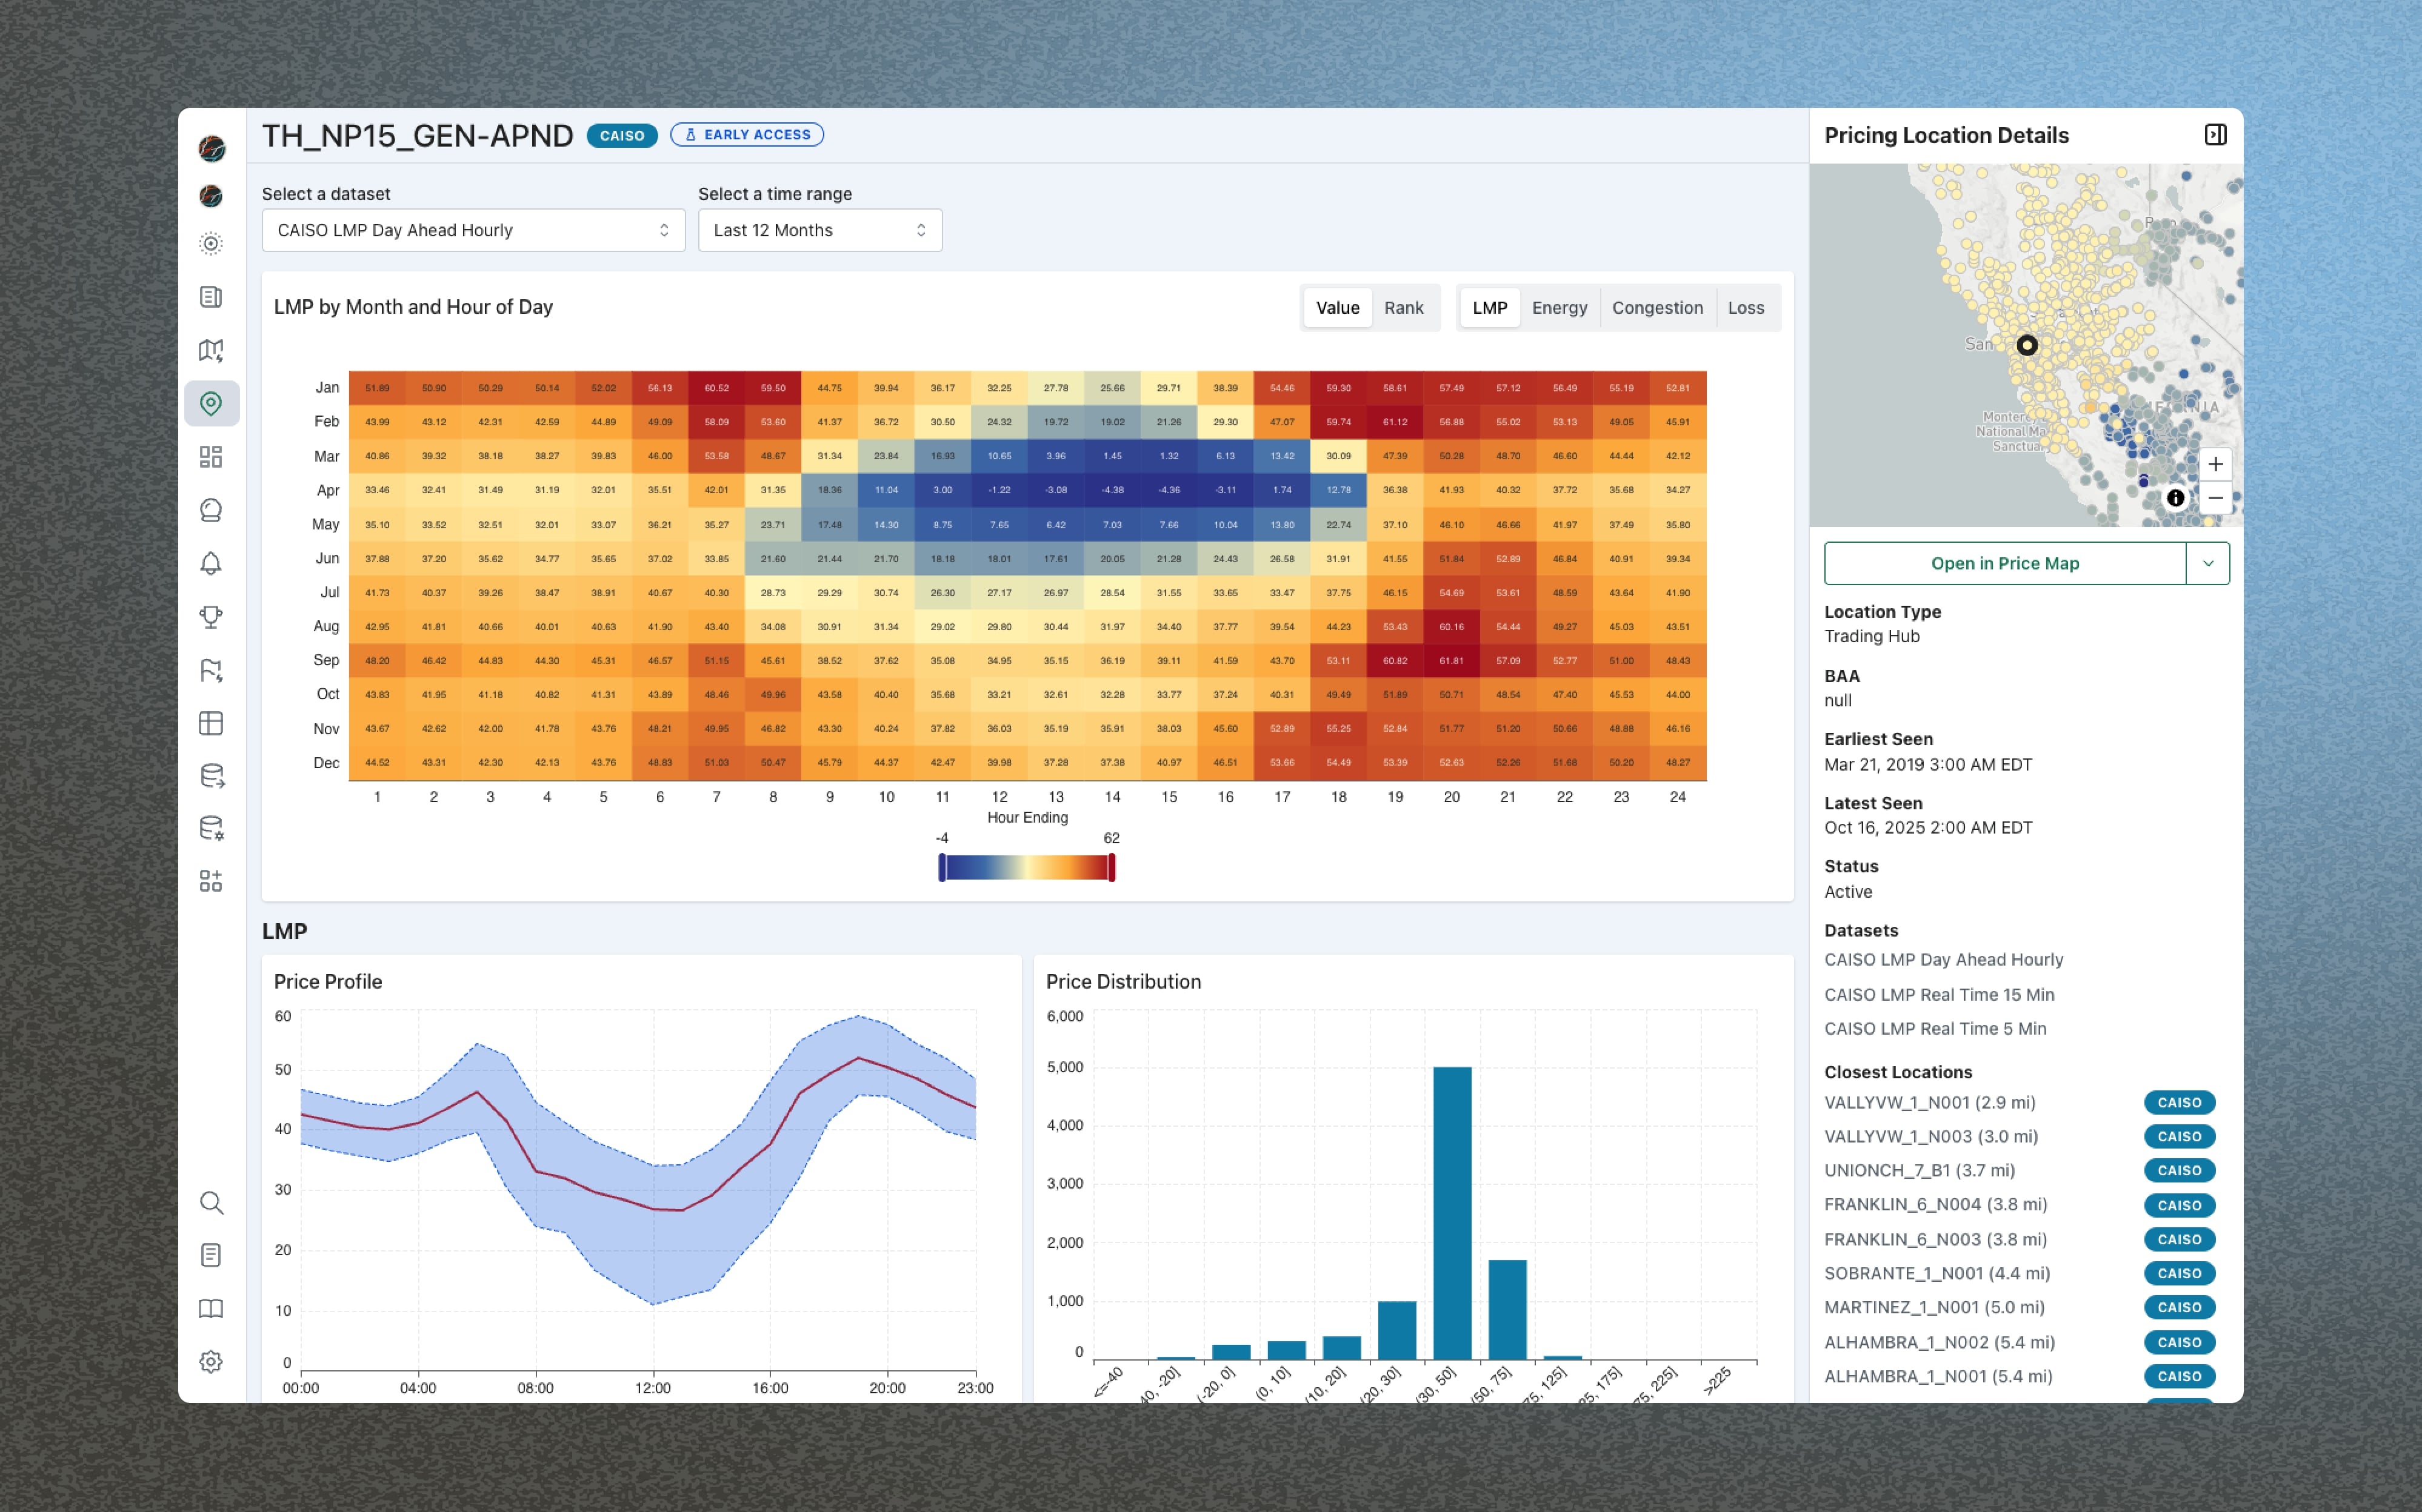Open the Select a dataset dropdown
This screenshot has height=1512, width=2422.
[473, 230]
